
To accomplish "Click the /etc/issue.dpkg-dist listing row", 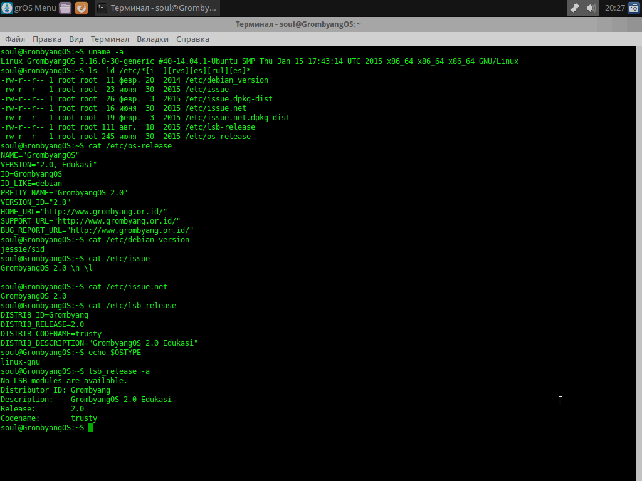I will tap(136, 99).
